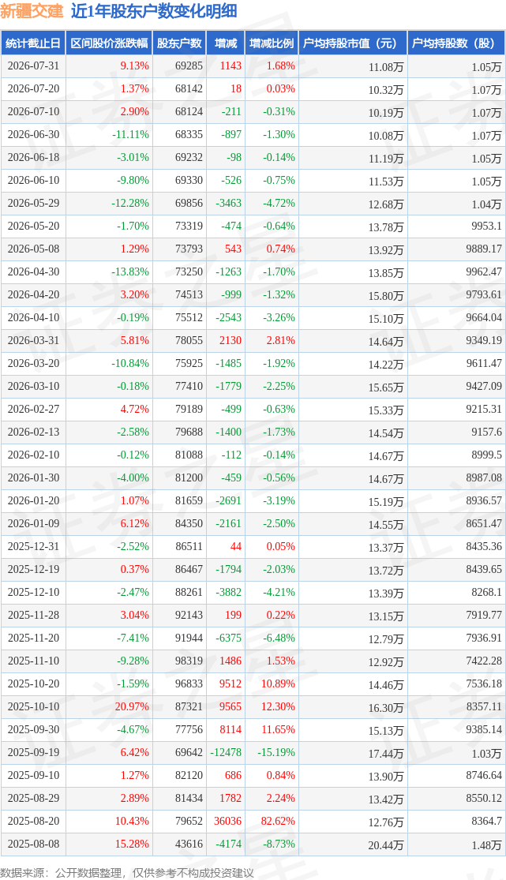Image resolution: width=506 pixels, height=880 pixels.
Task: Click the 增减 column header
Action: (x=226, y=43)
